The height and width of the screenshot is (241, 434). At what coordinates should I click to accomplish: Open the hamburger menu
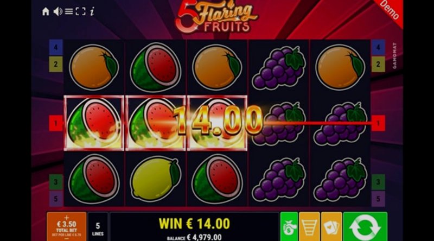69,11
